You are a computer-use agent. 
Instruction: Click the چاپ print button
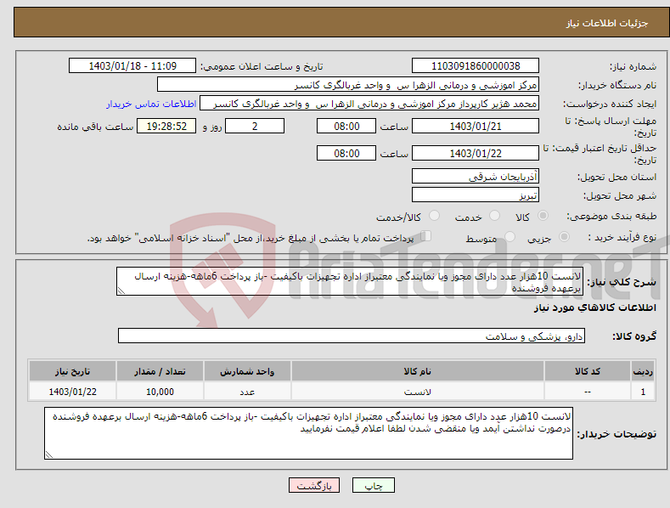tap(374, 485)
